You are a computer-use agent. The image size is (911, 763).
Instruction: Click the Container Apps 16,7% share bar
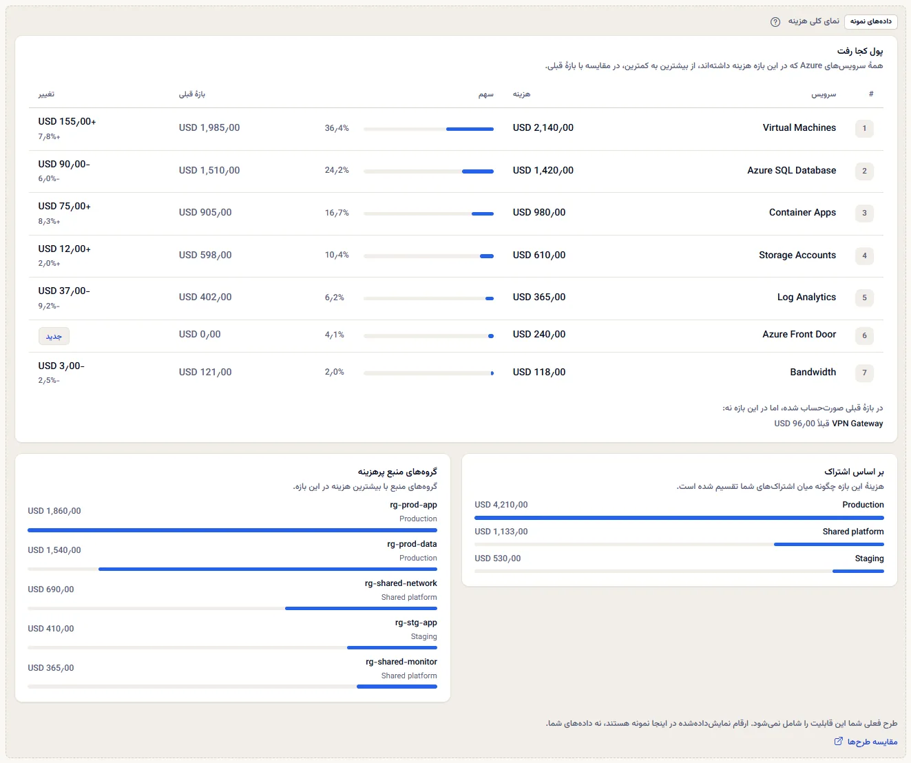tap(428, 213)
